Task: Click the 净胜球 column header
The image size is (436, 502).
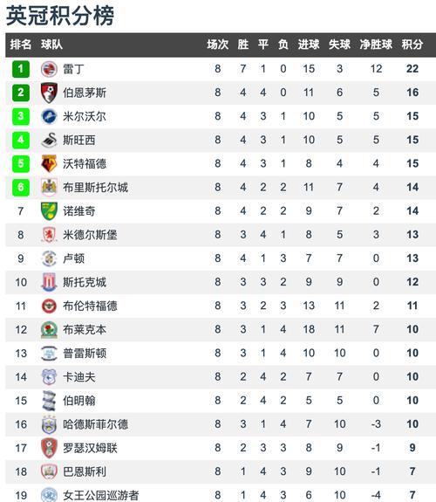Action: point(376,45)
